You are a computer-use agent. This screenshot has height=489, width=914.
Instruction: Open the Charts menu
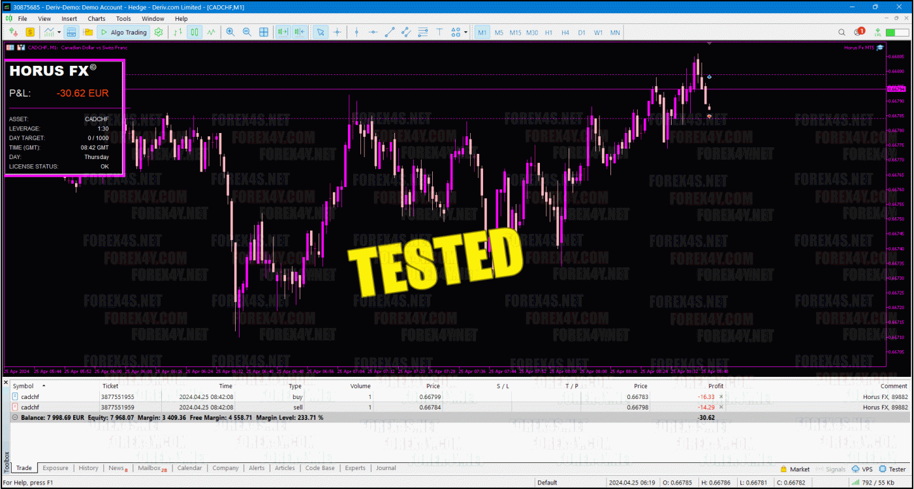96,19
